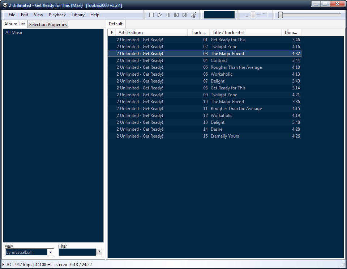Select track 08 Get Ready for This

(205, 88)
